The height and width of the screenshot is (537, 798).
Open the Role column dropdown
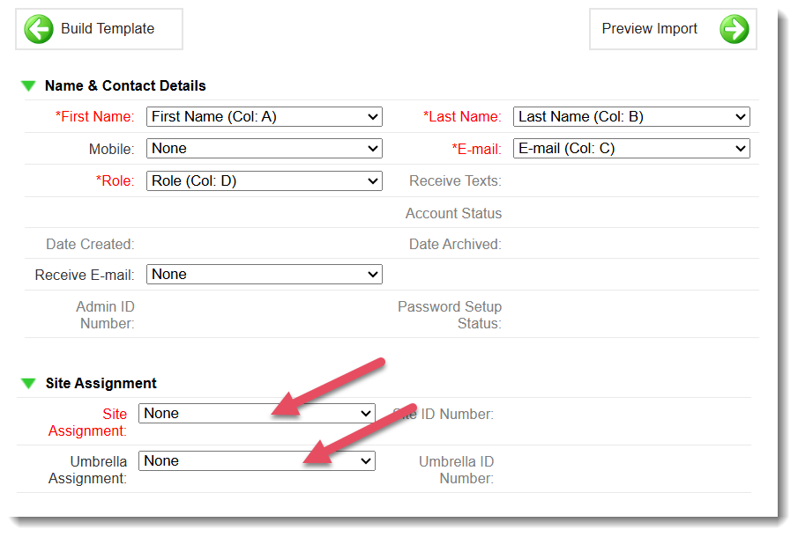click(265, 180)
